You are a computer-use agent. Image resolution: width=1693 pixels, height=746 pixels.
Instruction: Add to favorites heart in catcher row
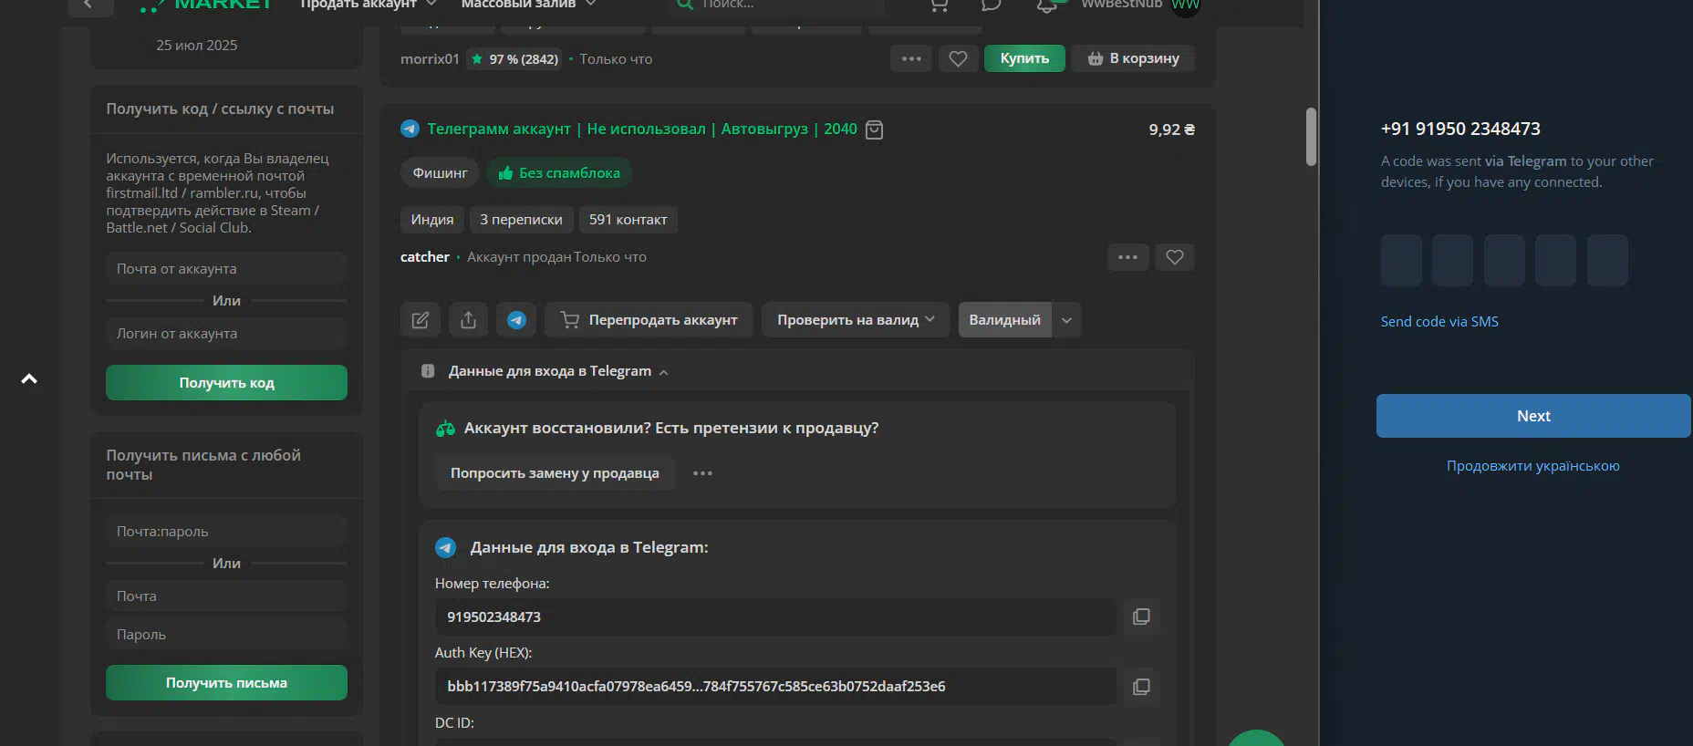click(1175, 257)
